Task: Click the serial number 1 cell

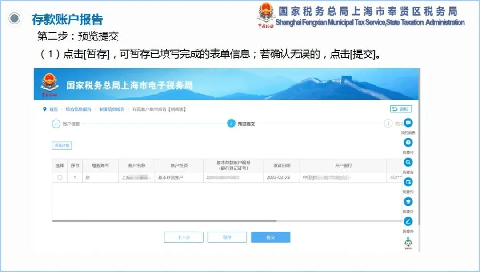Action: [75, 177]
